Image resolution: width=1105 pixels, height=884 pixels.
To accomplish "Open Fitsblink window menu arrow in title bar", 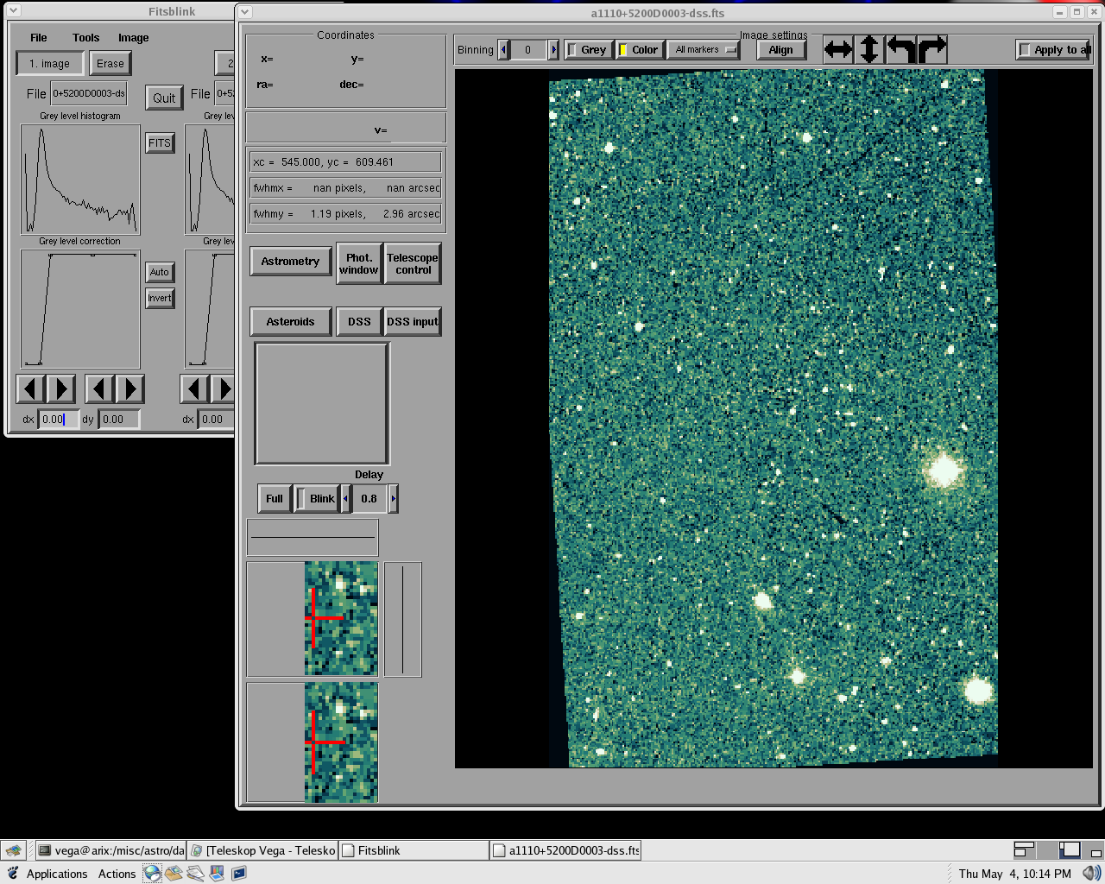I will click(x=13, y=11).
